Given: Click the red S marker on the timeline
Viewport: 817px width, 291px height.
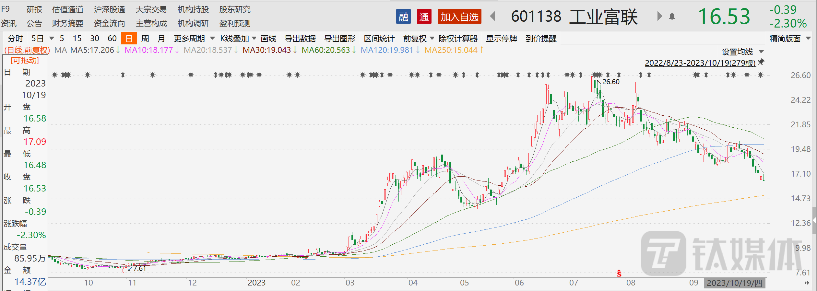Looking at the screenshot, I should (619, 274).
